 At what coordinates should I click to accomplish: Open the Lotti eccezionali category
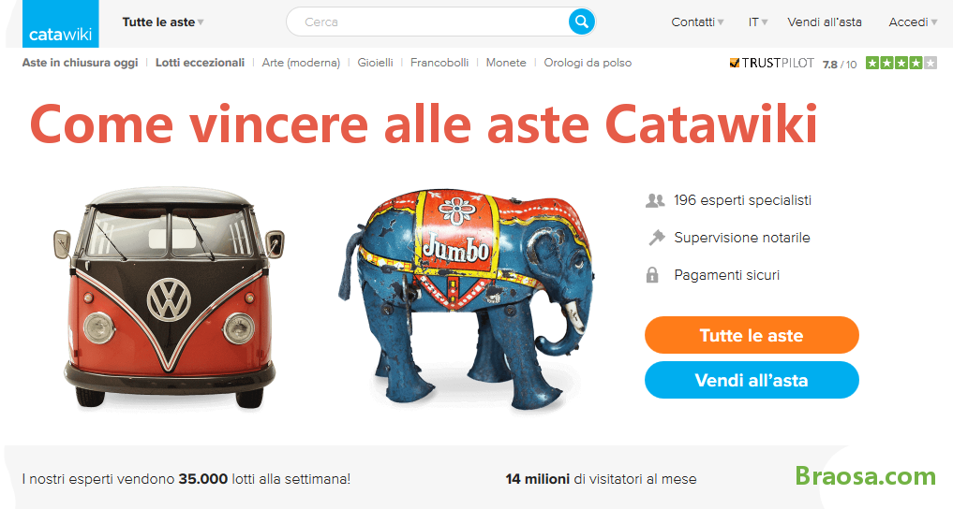pos(200,63)
